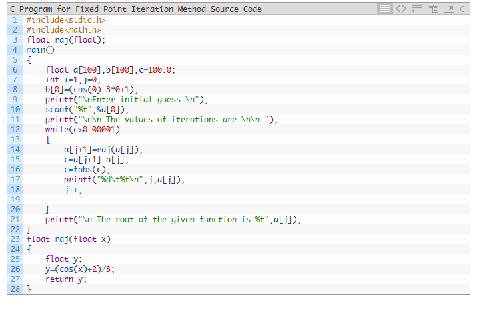Toggle plain code view angle-brackets icon
501x314 pixels.
(400, 9)
